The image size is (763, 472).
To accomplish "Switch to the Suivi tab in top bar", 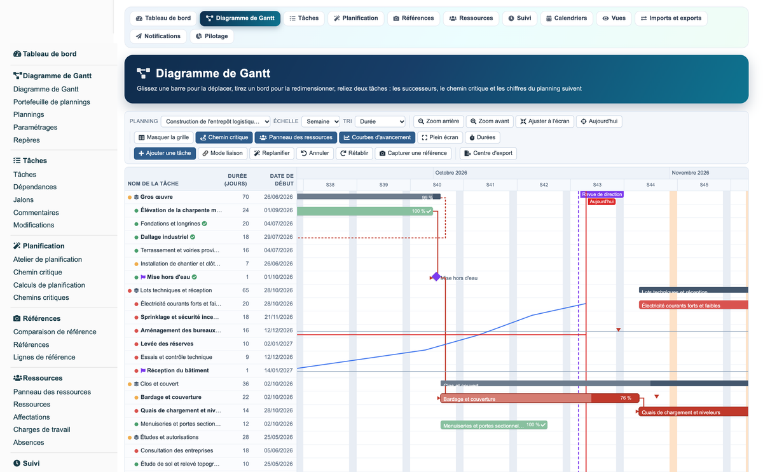I will click(x=519, y=18).
